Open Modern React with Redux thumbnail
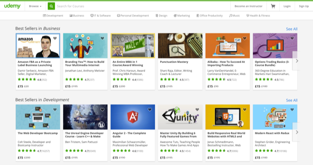313x165 pixels. click(275, 117)
